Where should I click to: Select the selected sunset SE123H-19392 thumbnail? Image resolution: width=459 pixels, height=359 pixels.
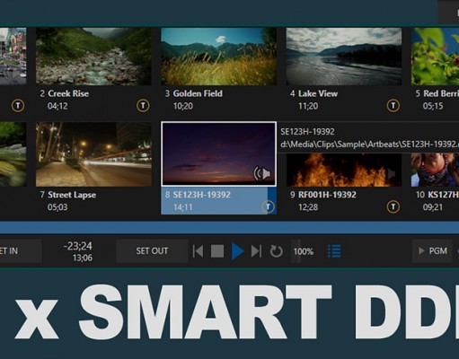pos(219,154)
